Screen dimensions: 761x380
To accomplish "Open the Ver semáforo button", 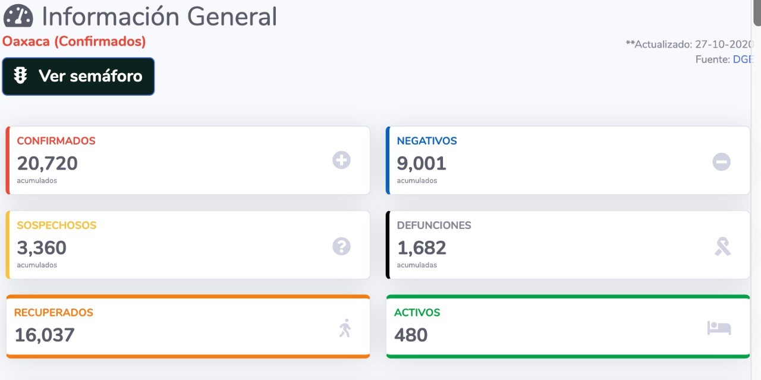I will click(x=78, y=76).
